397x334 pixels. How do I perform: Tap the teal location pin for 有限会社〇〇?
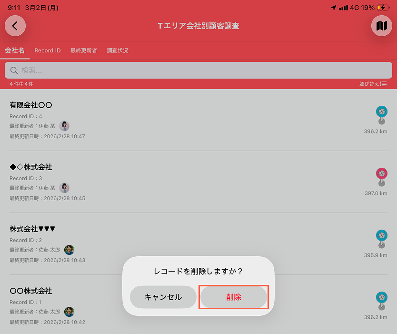point(382,115)
